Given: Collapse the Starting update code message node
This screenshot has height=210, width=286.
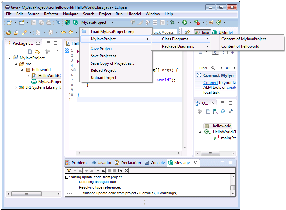Looking at the screenshot, I should tap(67, 177).
